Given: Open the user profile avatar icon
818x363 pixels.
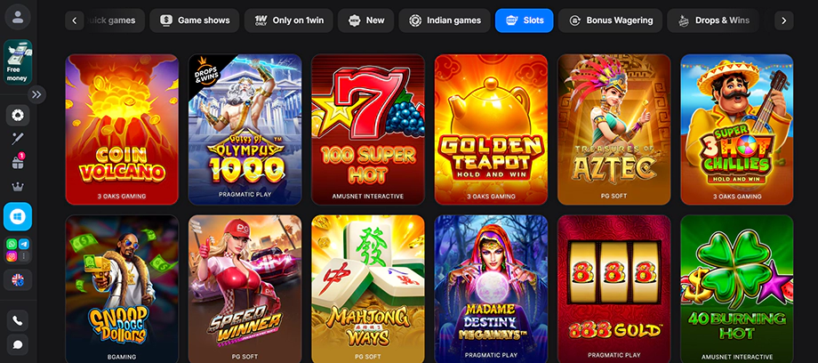Looking at the screenshot, I should pyautogui.click(x=18, y=17).
